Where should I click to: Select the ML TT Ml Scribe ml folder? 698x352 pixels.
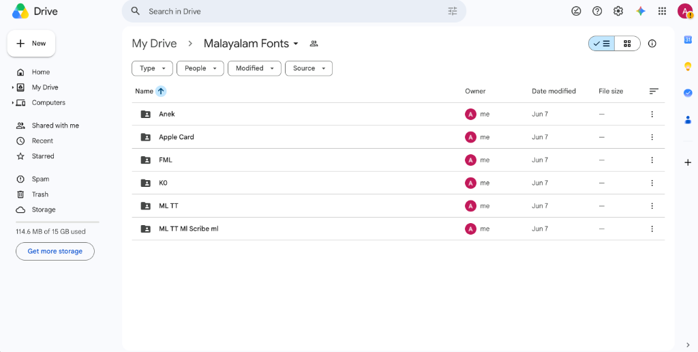pos(398,229)
